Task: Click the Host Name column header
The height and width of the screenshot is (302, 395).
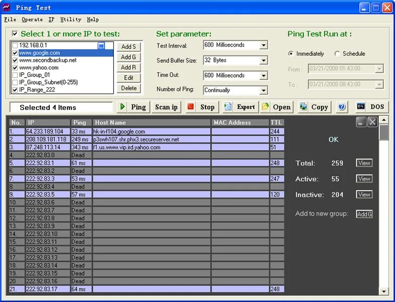Action: (151, 122)
